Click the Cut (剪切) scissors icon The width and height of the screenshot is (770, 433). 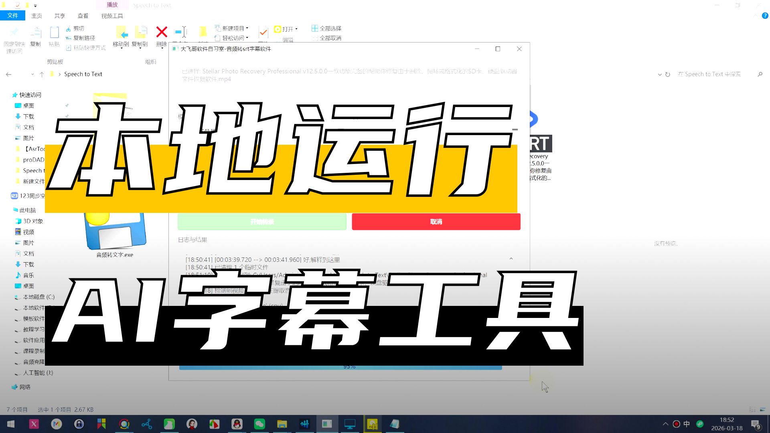click(x=69, y=28)
